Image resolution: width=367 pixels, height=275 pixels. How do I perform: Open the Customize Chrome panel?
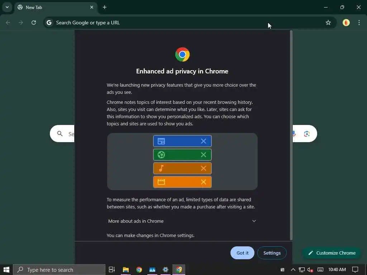pyautogui.click(x=332, y=253)
